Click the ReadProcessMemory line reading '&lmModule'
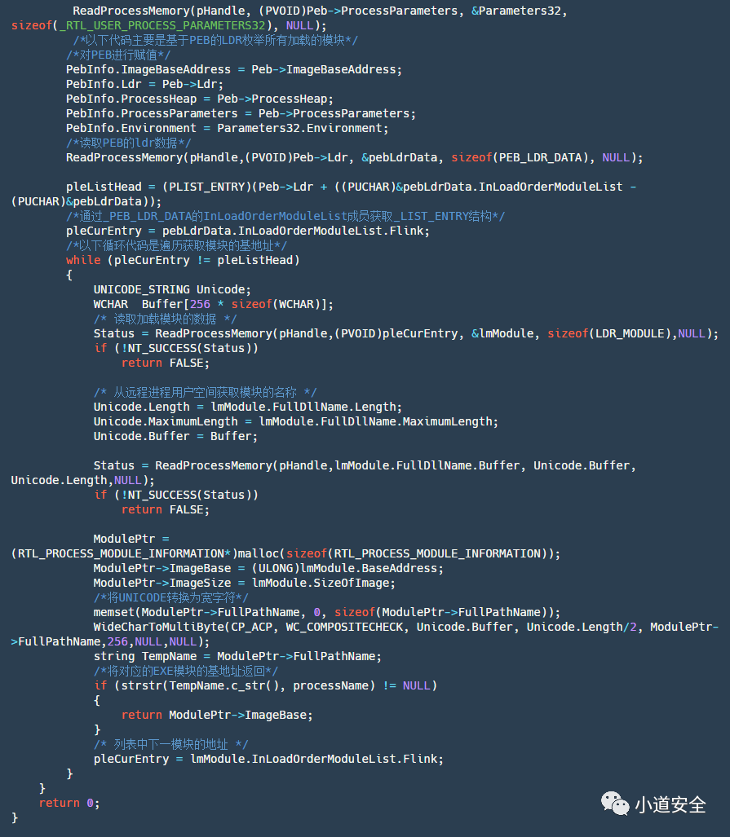730x837 pixels. 405,333
